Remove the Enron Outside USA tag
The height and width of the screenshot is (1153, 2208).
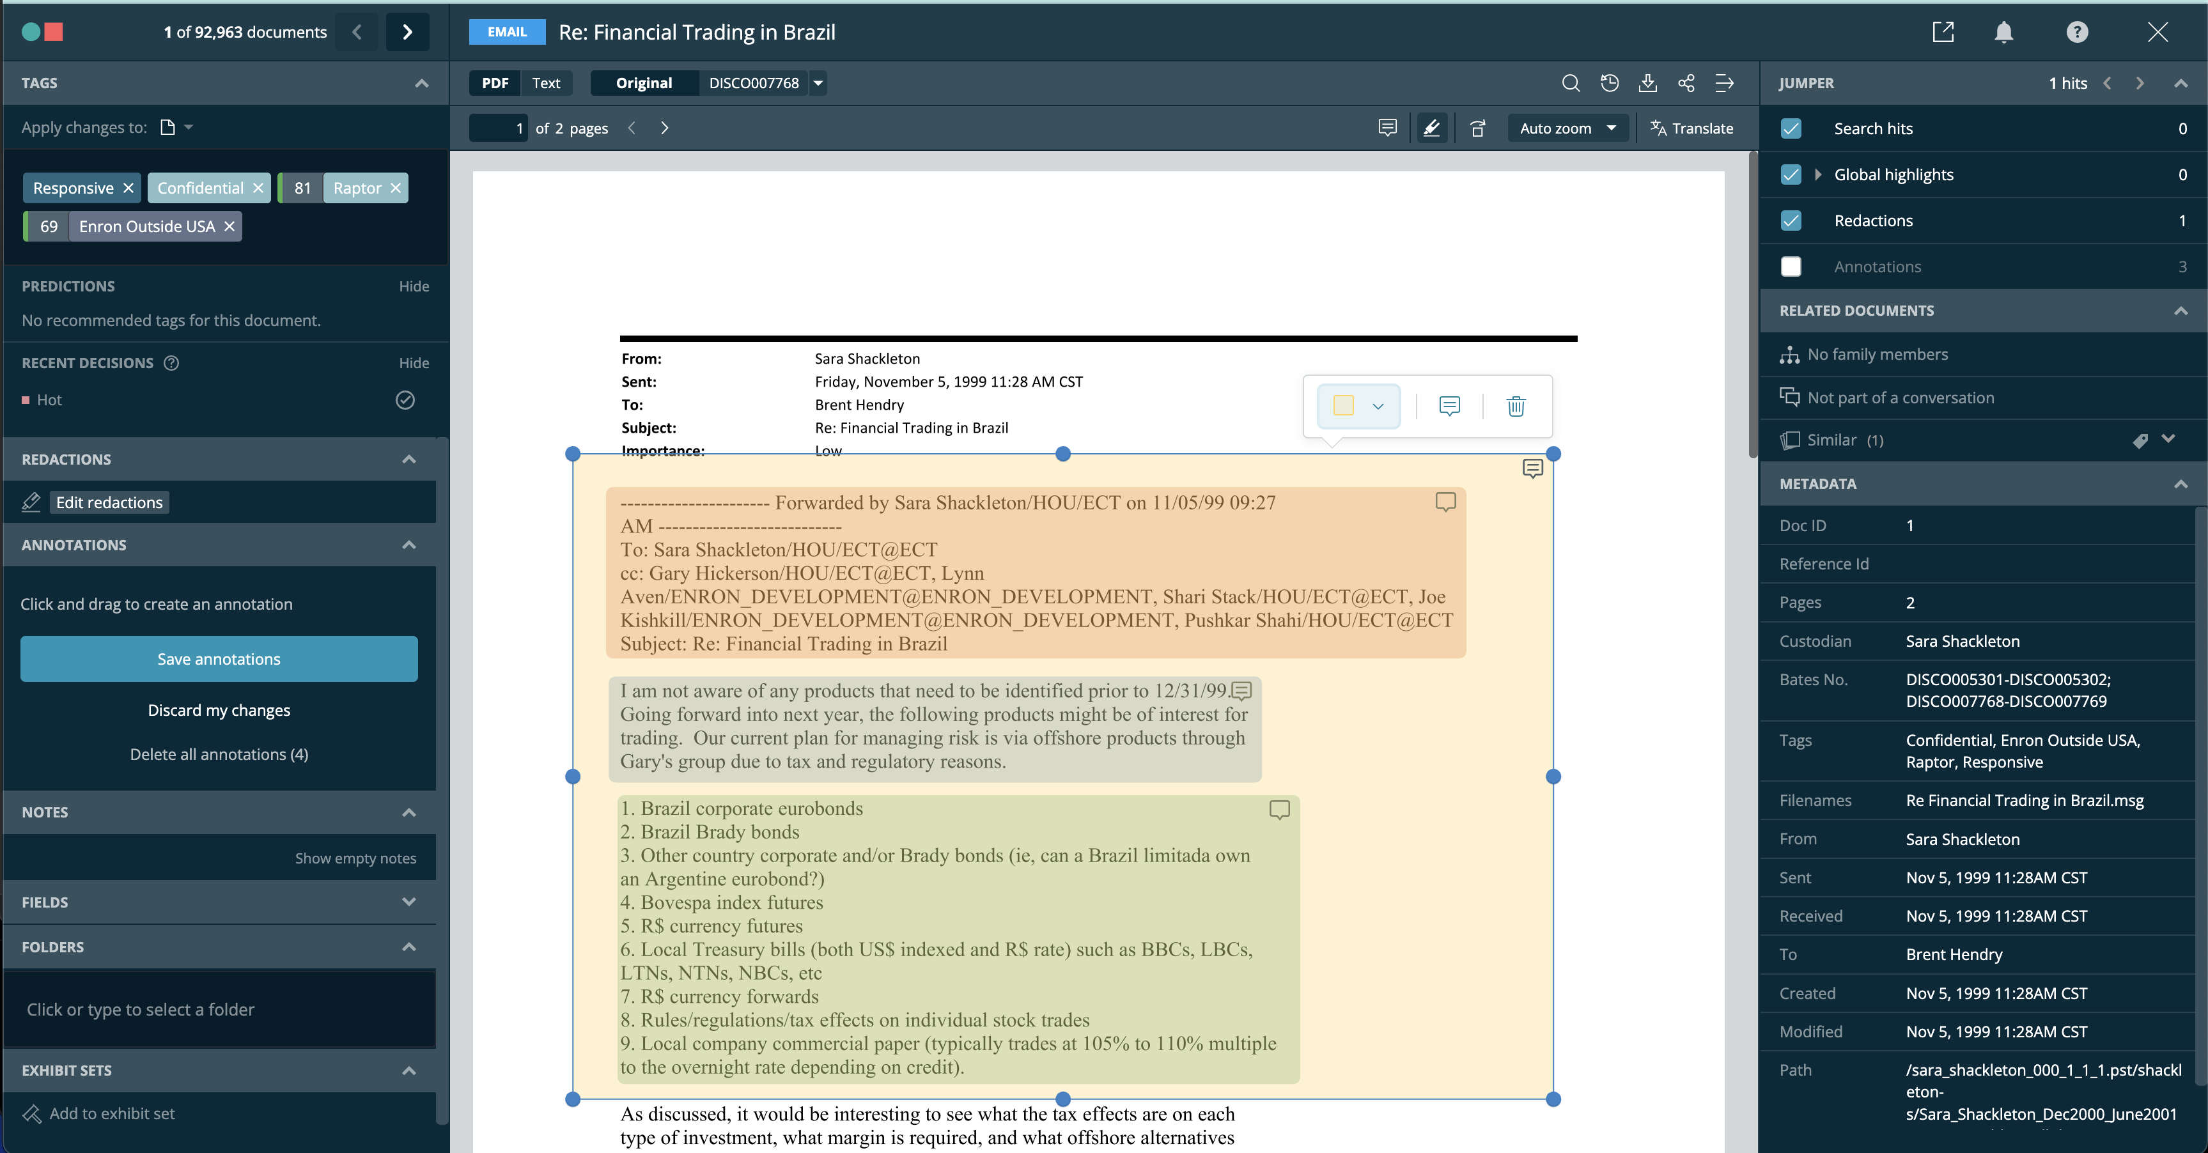coord(229,226)
